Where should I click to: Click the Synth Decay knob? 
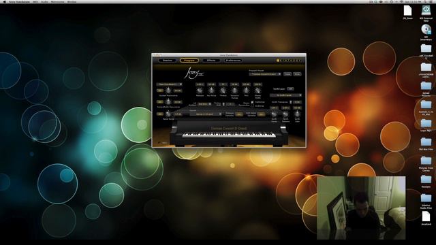tap(274, 114)
